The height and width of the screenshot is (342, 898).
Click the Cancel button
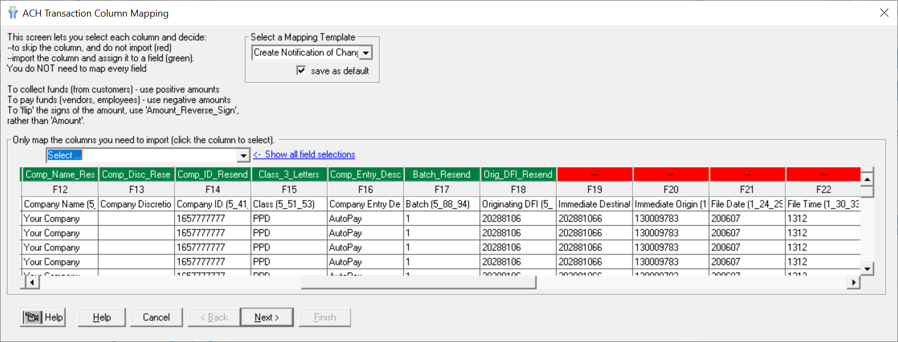pyautogui.click(x=156, y=317)
